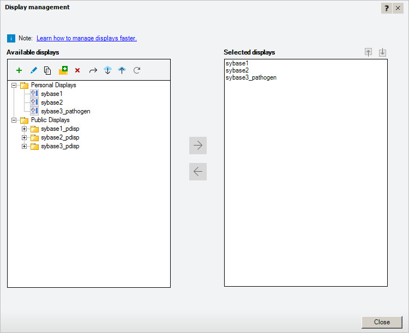Click the cloud upload arrow icon
Screen dimensions: 409x333
(x=122, y=70)
